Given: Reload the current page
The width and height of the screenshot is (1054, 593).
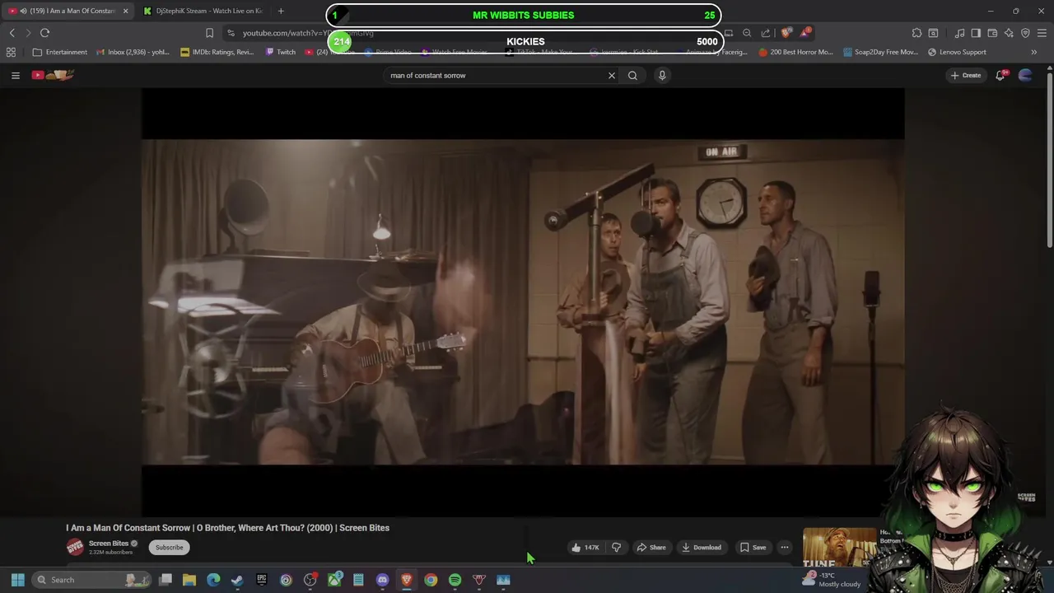Looking at the screenshot, I should point(44,33).
